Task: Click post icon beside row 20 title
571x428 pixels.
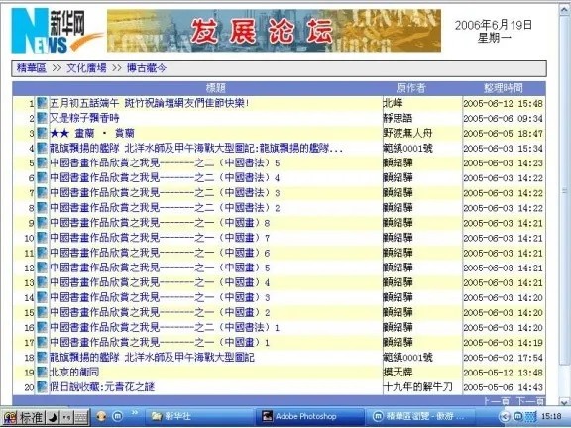Action: [x=42, y=387]
